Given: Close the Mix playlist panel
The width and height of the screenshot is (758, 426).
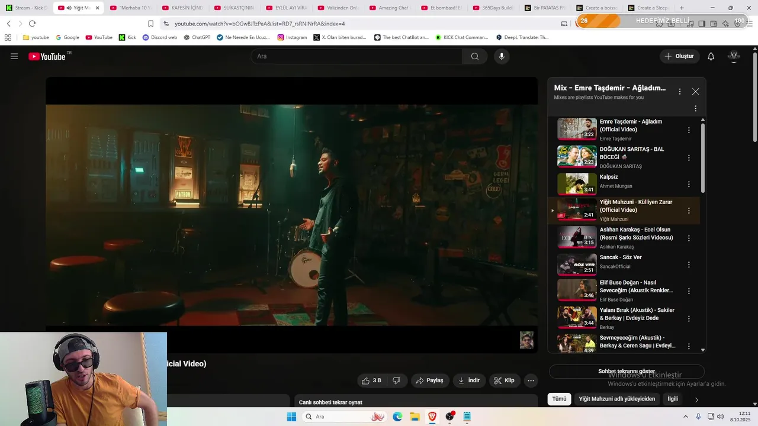Looking at the screenshot, I should [x=695, y=92].
